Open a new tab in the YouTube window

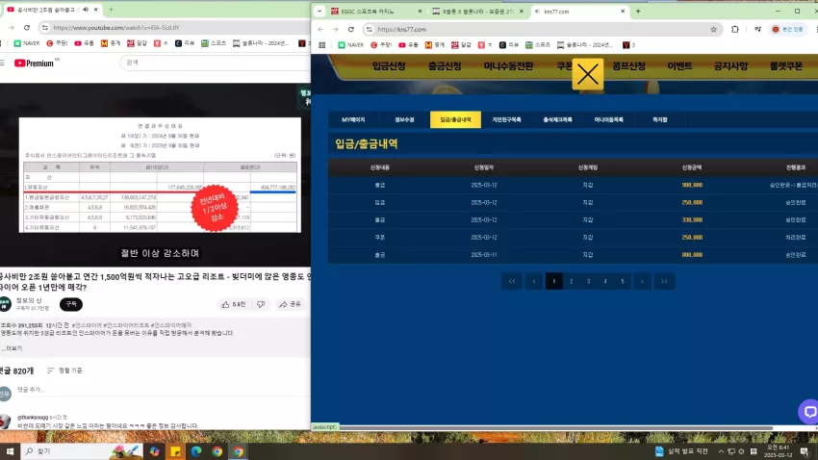click(111, 10)
